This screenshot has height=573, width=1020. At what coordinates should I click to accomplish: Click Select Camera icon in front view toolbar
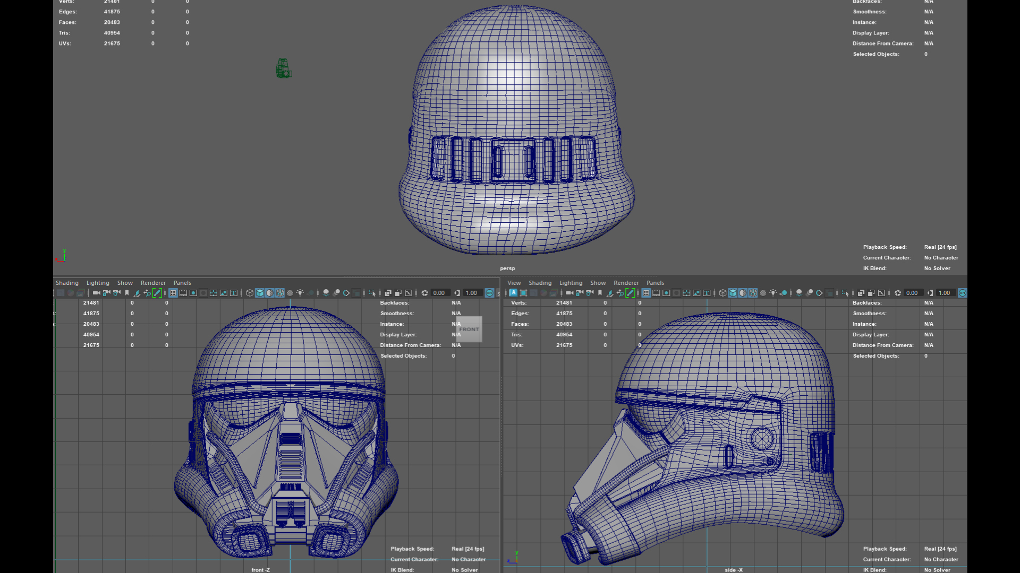[96, 293]
